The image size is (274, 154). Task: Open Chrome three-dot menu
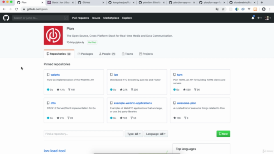pyautogui.click(x=270, y=9)
